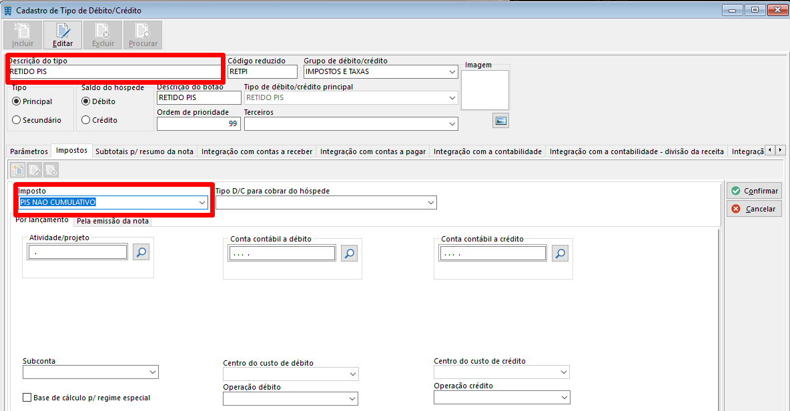Click the application icon in title bar

click(7, 11)
